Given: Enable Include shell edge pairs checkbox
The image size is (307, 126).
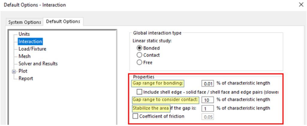Looking at the screenshot, I should (x=139, y=92).
